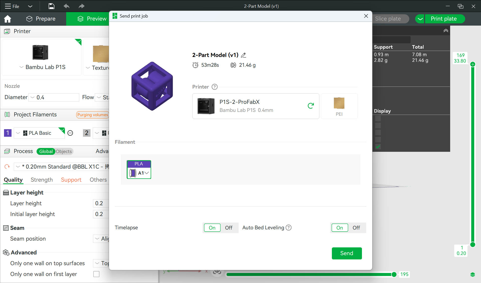Select filament slot 2 color swatch
Image resolution: width=481 pixels, height=283 pixels.
[x=87, y=133]
